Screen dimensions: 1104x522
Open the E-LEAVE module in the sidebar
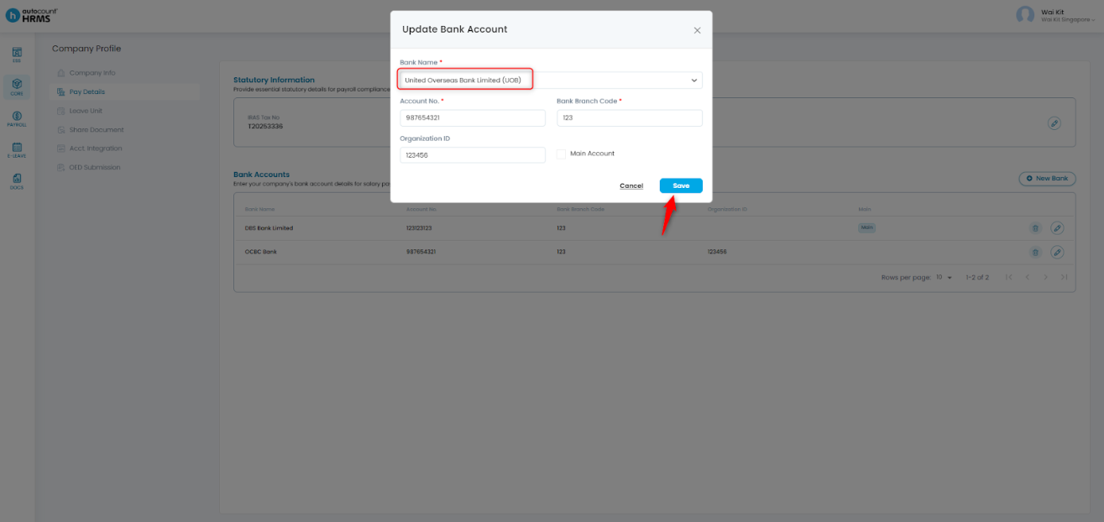17,150
